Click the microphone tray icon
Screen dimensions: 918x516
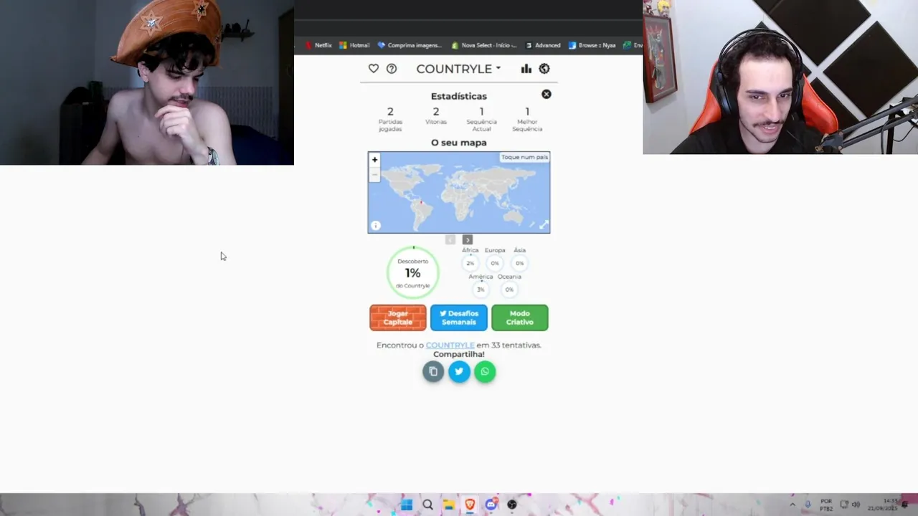(808, 505)
